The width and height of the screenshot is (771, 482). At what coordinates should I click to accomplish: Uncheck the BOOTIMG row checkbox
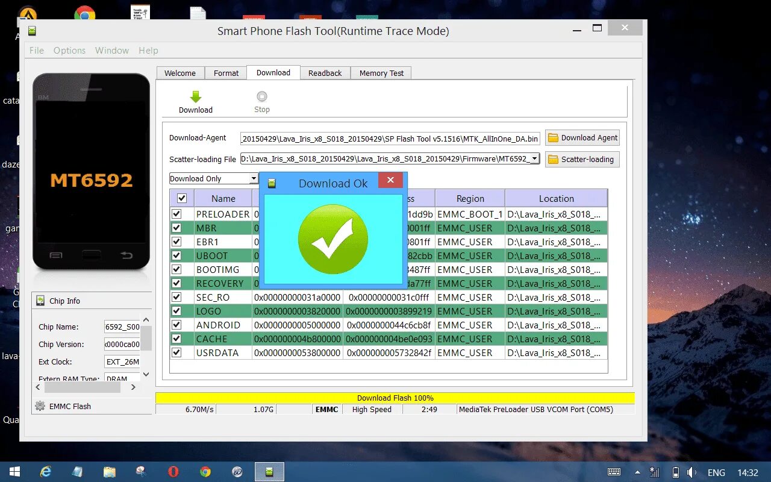(x=176, y=269)
